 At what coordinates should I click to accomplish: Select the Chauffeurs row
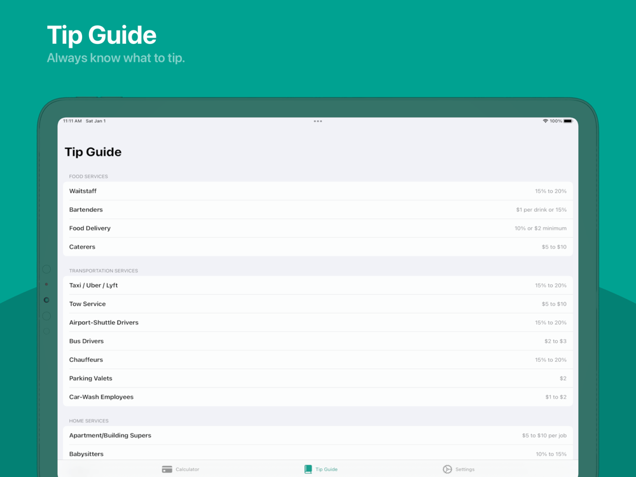(x=318, y=360)
